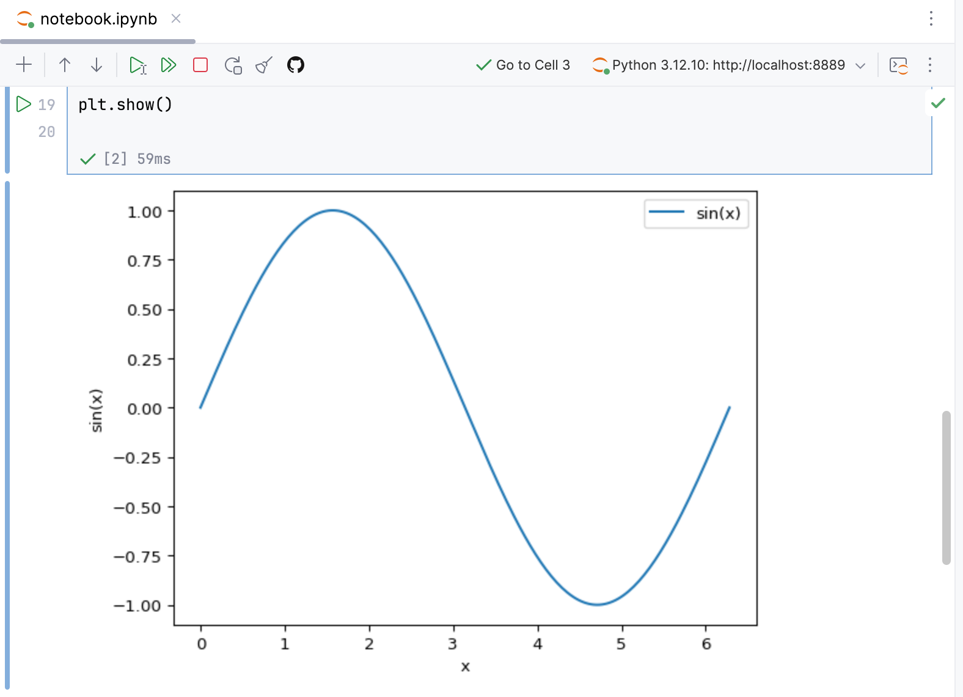
Task: Restart the Jupyter kernel
Action: pyautogui.click(x=233, y=65)
